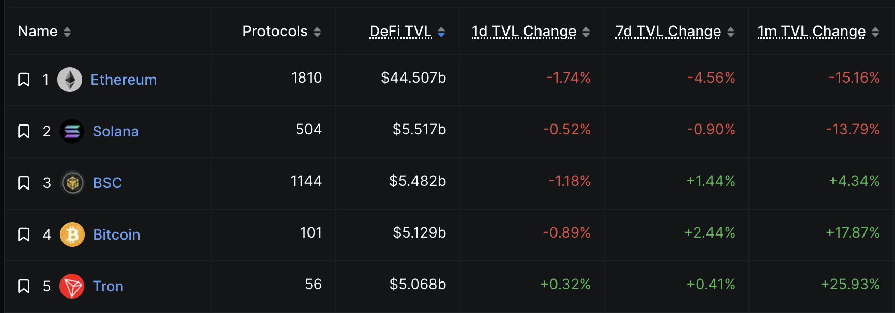Viewport: 895px width, 313px height.
Task: Open the Solana chain link
Action: (116, 131)
